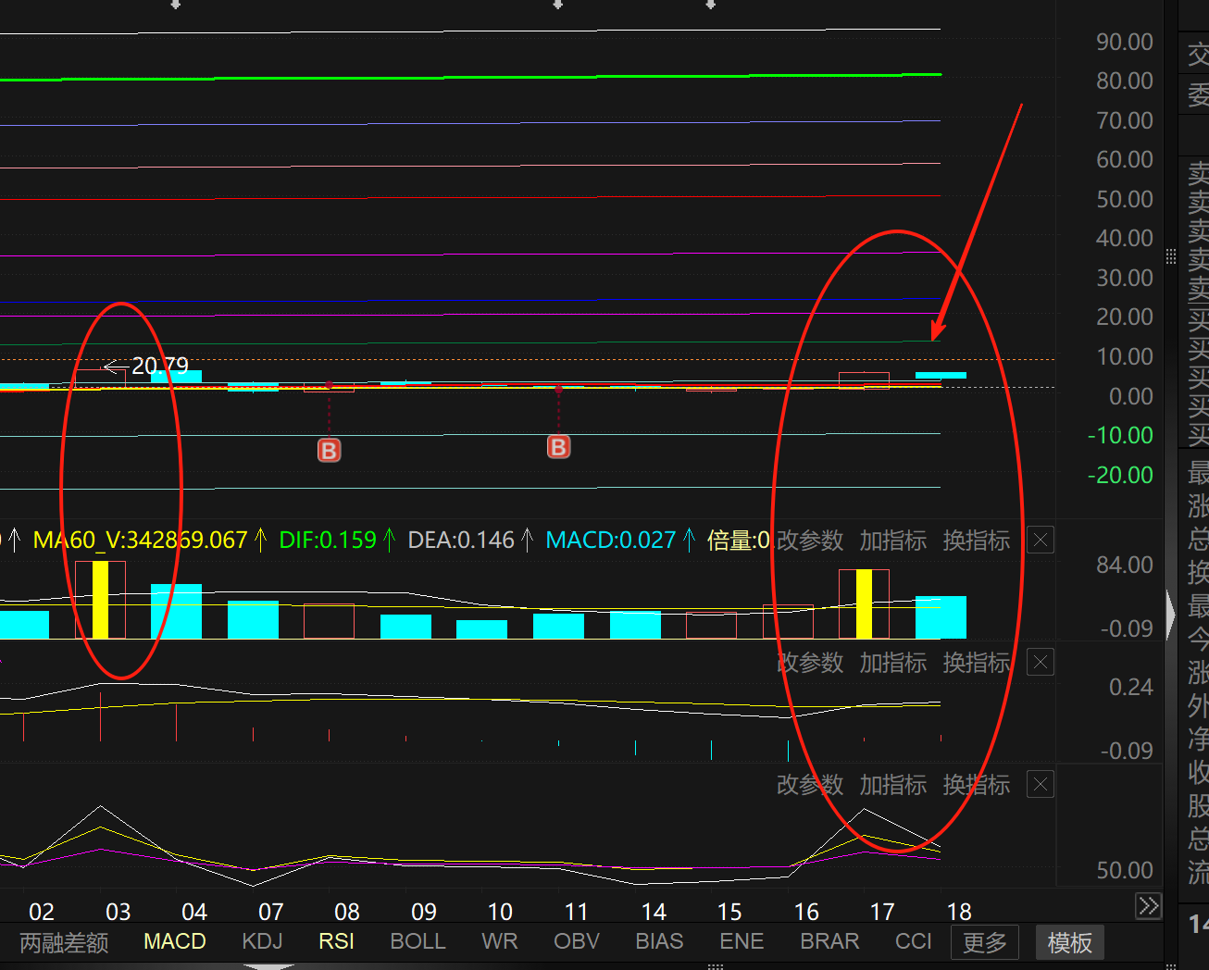Image resolution: width=1209 pixels, height=970 pixels.
Task: Click 改参数 in the 0.24 scale MACD panel
Action: (x=810, y=663)
